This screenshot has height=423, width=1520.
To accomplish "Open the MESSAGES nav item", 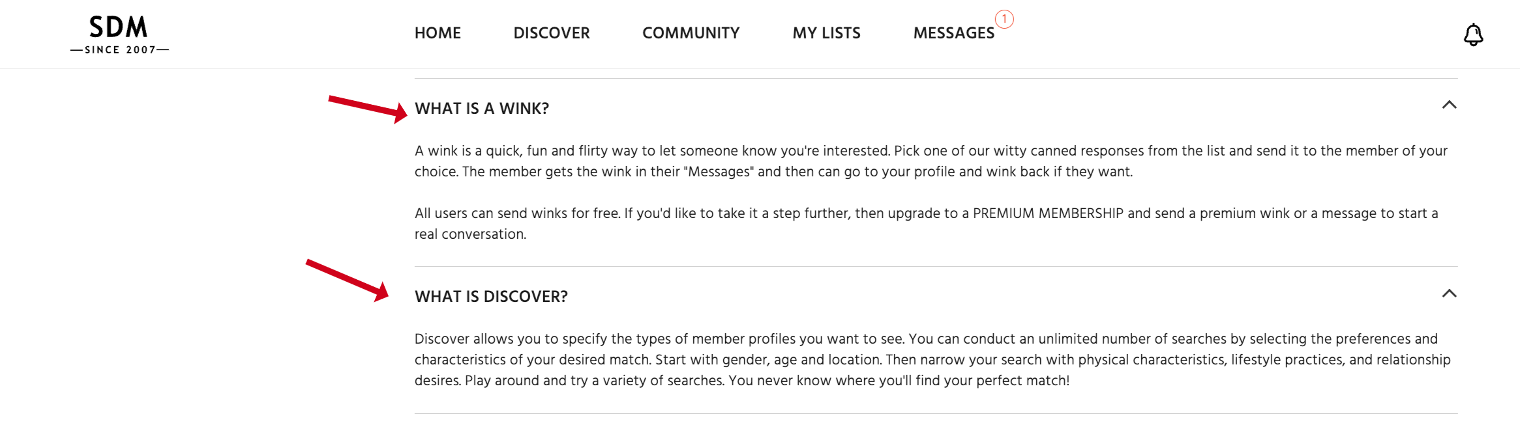I will coord(953,33).
